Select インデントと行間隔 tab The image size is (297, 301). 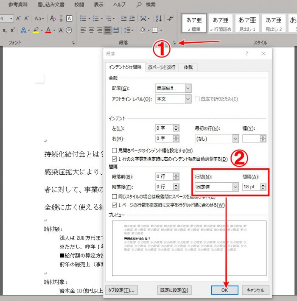click(x=125, y=67)
